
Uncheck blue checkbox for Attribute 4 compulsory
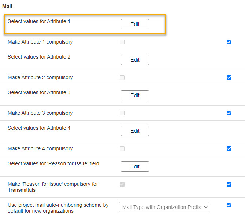pos(229,148)
